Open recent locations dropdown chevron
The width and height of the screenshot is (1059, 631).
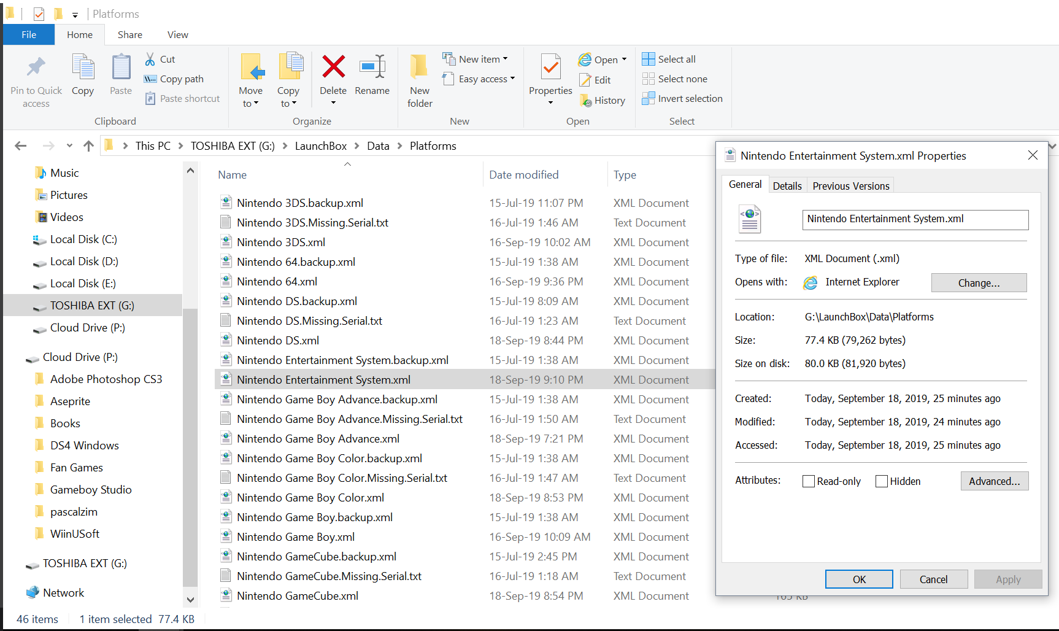point(69,146)
